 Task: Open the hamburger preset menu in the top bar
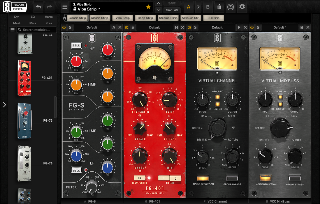65,7
